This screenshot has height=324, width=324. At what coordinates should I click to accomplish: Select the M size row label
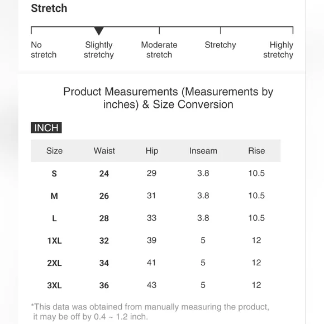click(x=54, y=196)
